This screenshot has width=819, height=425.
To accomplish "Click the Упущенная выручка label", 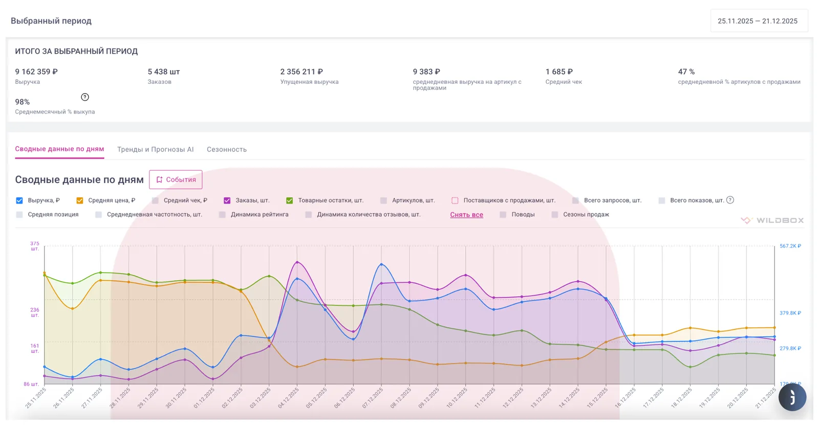I will point(309,82).
